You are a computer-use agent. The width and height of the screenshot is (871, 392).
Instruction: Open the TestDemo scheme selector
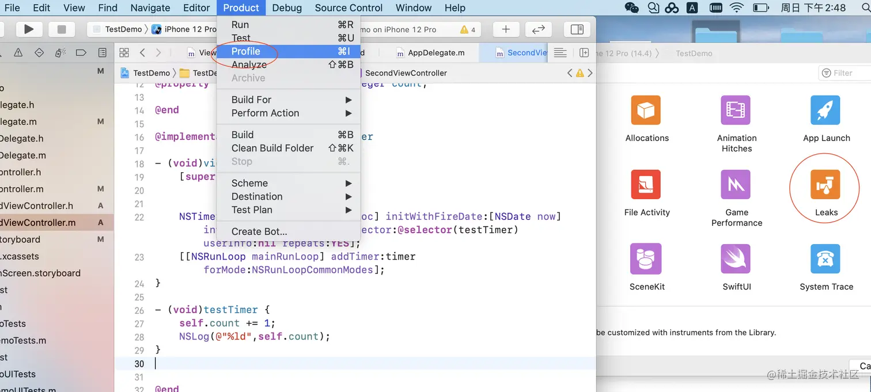tap(118, 29)
